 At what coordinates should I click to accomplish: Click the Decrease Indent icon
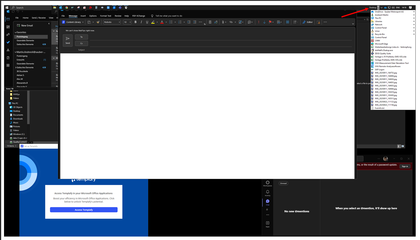[189, 22]
